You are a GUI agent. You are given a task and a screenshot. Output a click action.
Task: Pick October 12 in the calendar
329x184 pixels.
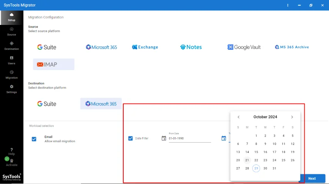[x=293, y=144]
